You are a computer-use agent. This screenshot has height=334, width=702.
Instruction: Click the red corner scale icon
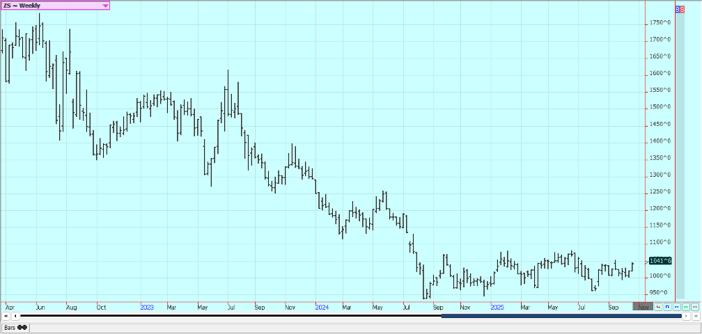(x=658, y=307)
